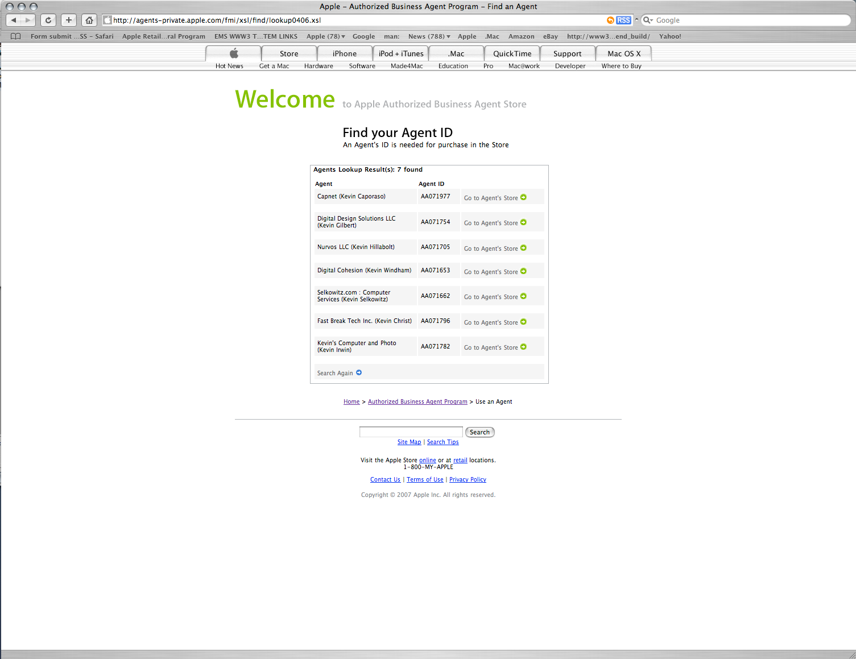Open the home page via house icon
The width and height of the screenshot is (856, 659).
(x=89, y=20)
